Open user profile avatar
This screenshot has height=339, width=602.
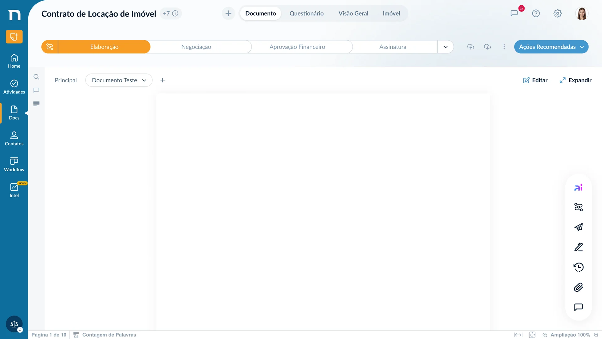point(582,13)
